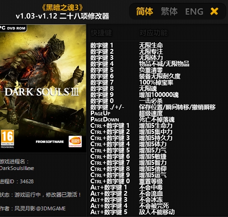The height and width of the screenshot is (217, 228).
Task: Switch language to 繁体
Action: 169,11
